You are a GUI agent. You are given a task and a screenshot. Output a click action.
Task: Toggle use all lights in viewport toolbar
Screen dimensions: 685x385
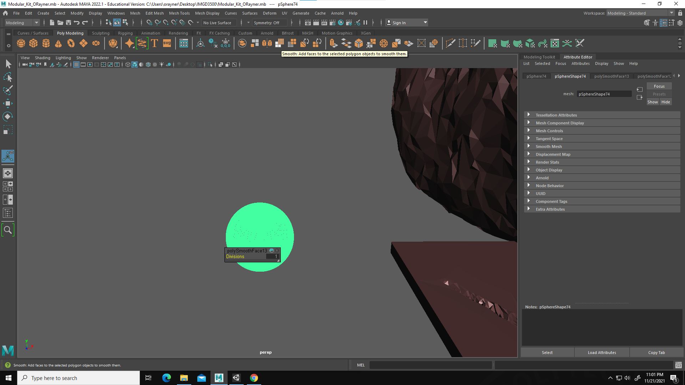[x=162, y=65]
